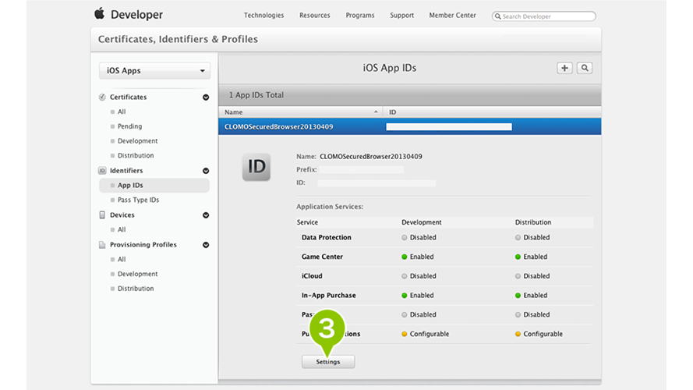
Task: Click the Search Developer field
Action: click(x=543, y=16)
